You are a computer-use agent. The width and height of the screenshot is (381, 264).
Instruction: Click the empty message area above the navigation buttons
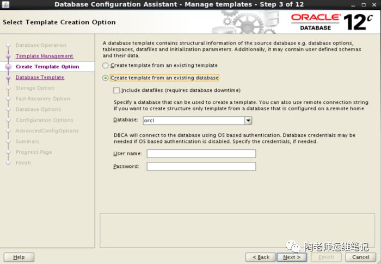pyautogui.click(x=237, y=230)
